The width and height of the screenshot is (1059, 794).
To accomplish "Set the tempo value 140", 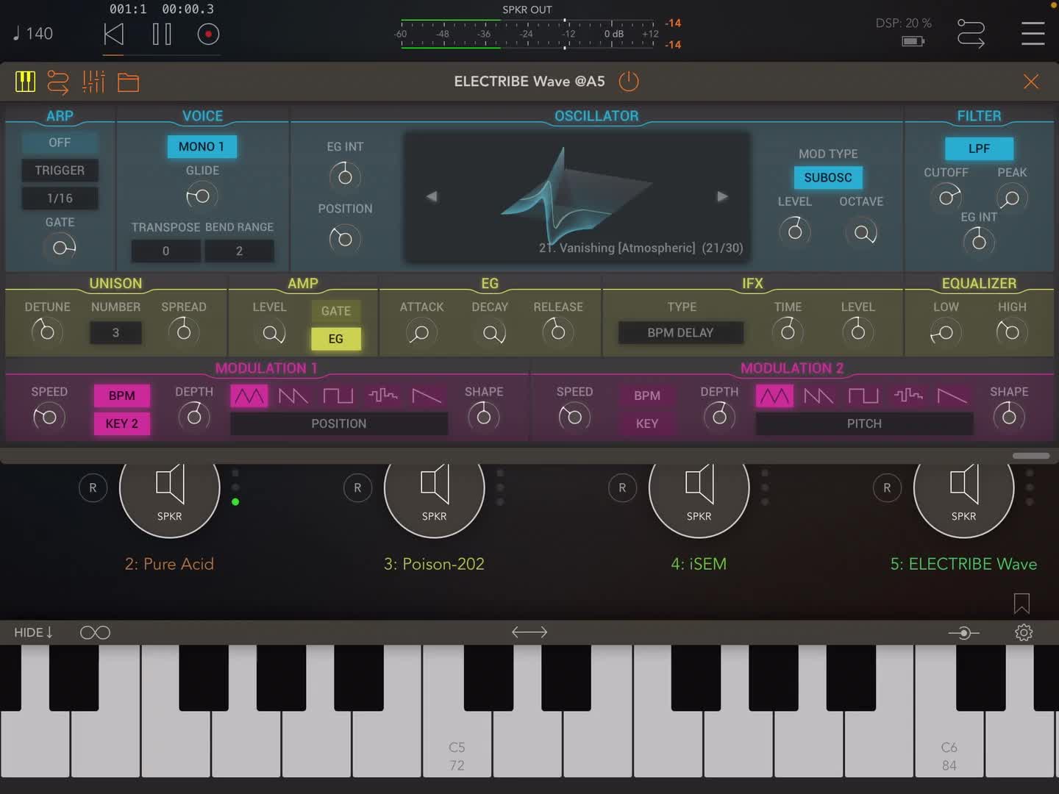I will click(33, 34).
